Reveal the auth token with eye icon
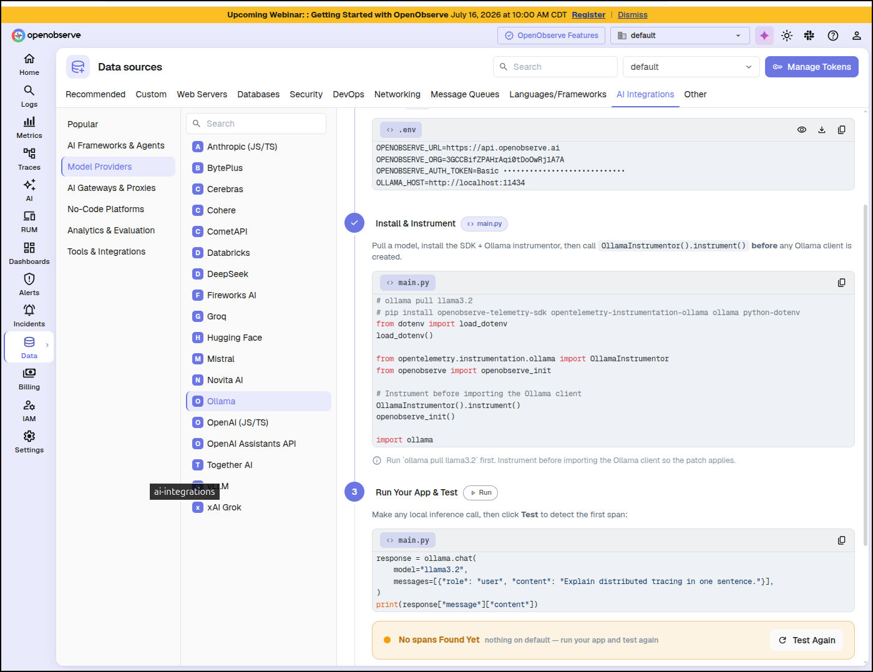 (801, 130)
